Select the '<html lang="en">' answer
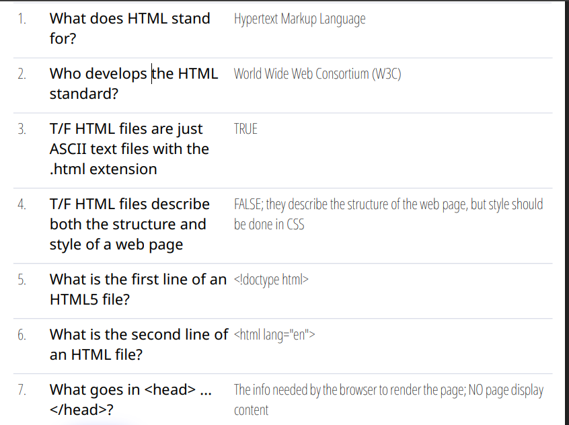The image size is (569, 425). coord(274,335)
